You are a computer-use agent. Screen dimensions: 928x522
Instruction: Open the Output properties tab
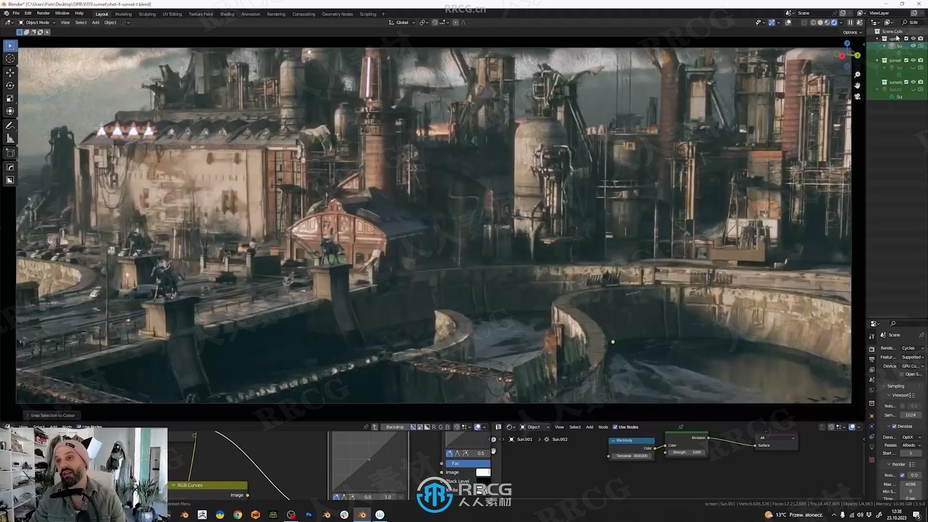(871, 360)
